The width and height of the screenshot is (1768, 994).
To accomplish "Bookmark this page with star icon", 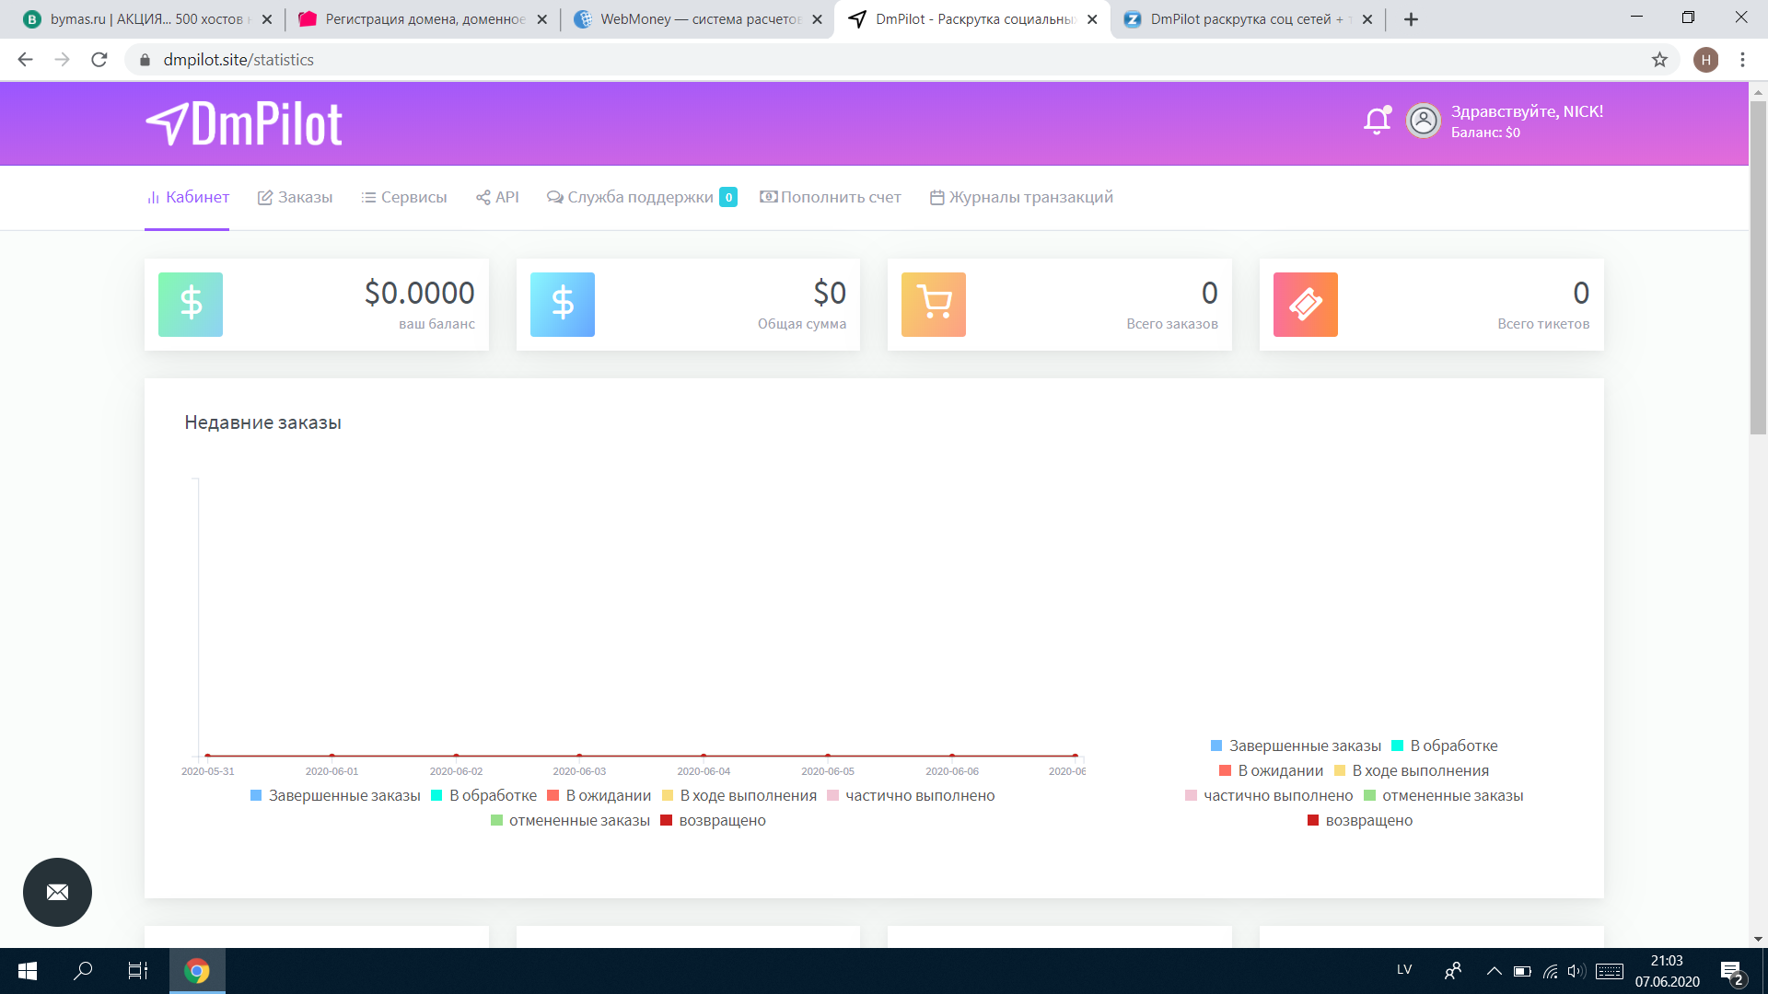I will pos(1659,60).
